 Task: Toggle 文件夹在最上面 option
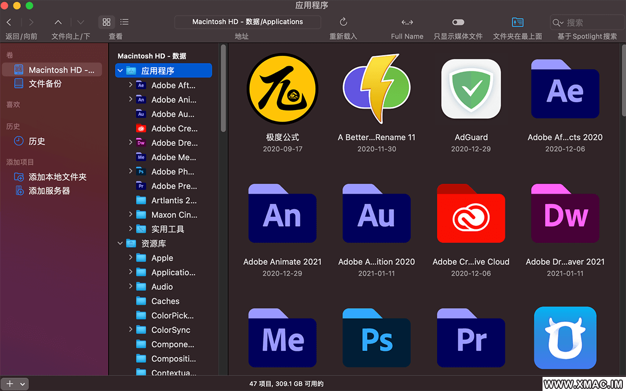(x=517, y=22)
